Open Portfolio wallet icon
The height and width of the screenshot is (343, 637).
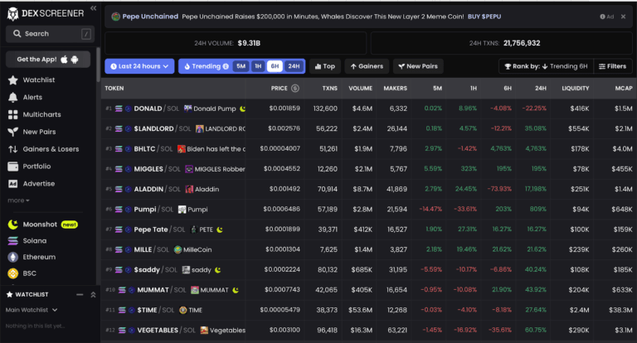tap(13, 167)
